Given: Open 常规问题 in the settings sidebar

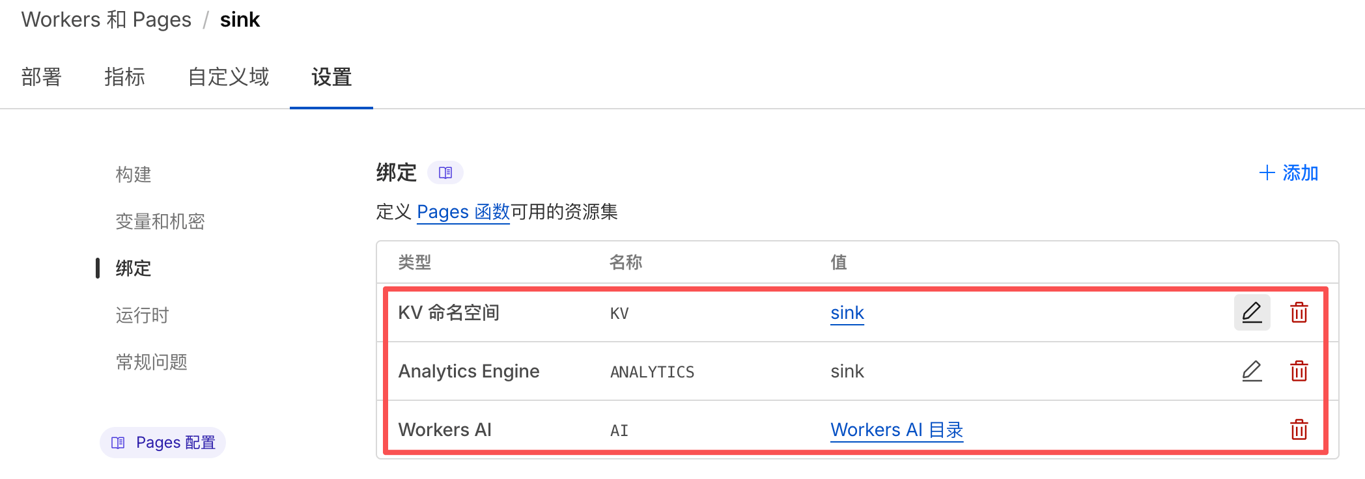Looking at the screenshot, I should (x=152, y=362).
